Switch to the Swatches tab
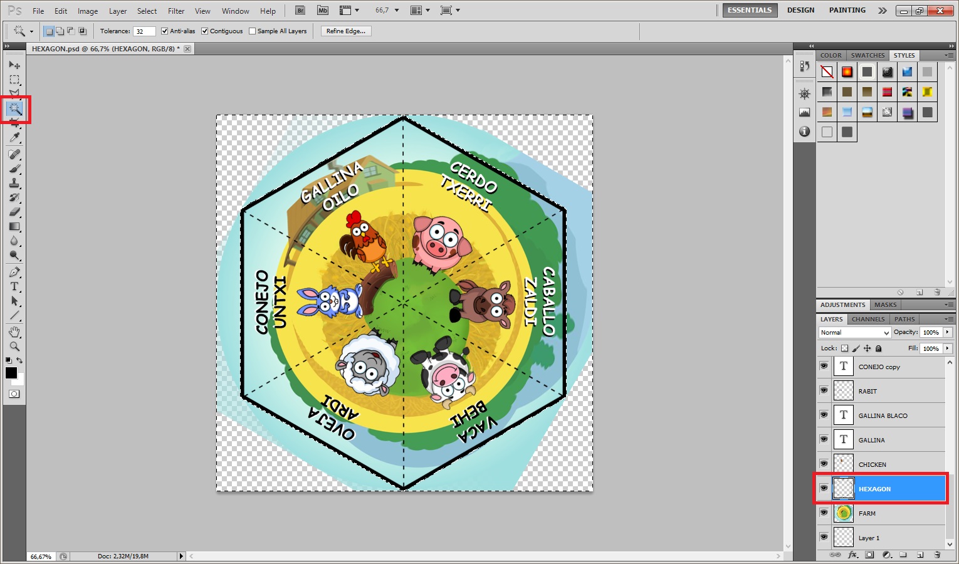This screenshot has width=959, height=564. pyautogui.click(x=867, y=55)
